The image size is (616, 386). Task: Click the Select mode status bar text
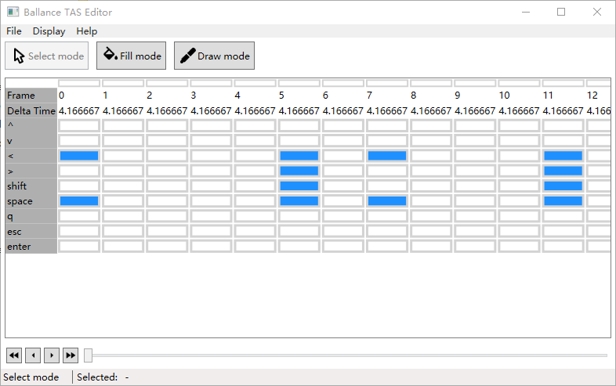(x=31, y=377)
